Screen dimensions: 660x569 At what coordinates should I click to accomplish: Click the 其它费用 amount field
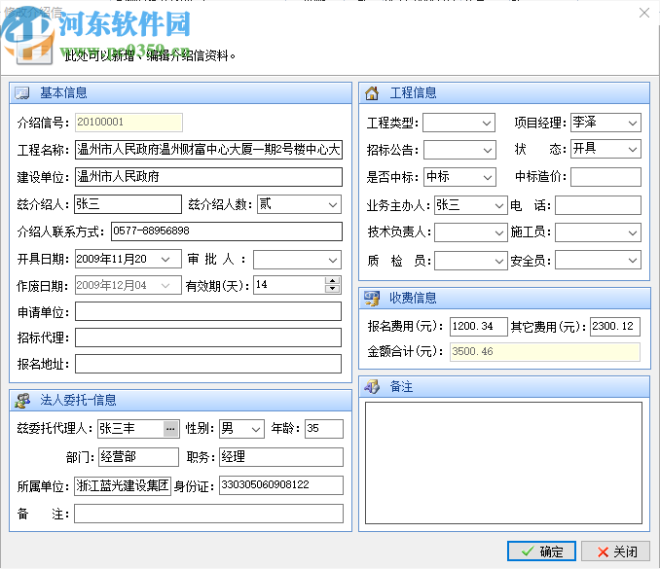tap(615, 327)
